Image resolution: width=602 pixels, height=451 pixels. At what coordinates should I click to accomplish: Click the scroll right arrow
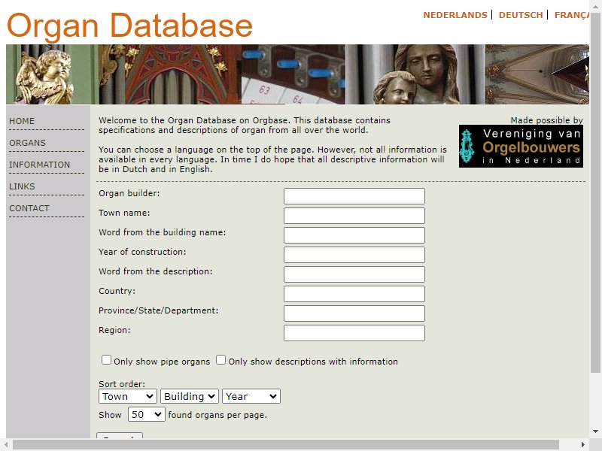(583, 445)
